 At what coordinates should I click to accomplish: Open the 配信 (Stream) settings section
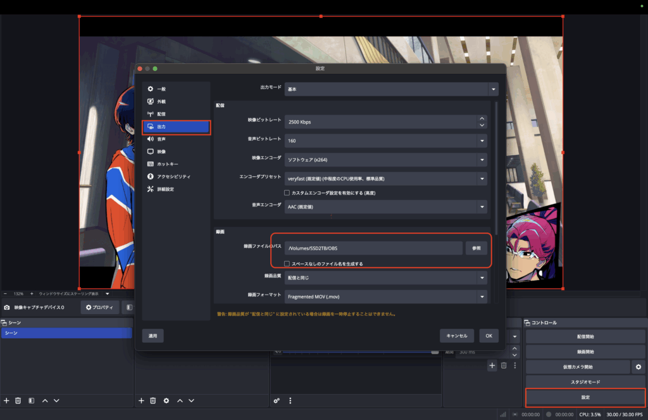(x=161, y=114)
